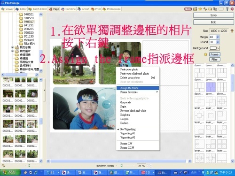Choose 'Paste your clipboard photo' entry
Viewport: 235px width, 176px height.
coord(138,73)
